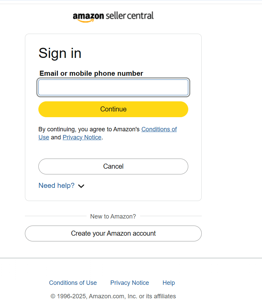Open the "Need help?" link
The height and width of the screenshot is (302, 262).
coord(57,186)
